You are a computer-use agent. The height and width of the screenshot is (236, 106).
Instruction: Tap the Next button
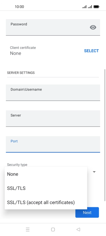pyautogui.click(x=87, y=212)
